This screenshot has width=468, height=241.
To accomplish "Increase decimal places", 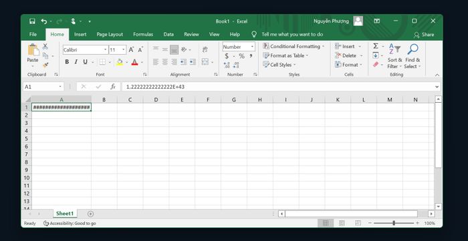I will tap(227, 65).
